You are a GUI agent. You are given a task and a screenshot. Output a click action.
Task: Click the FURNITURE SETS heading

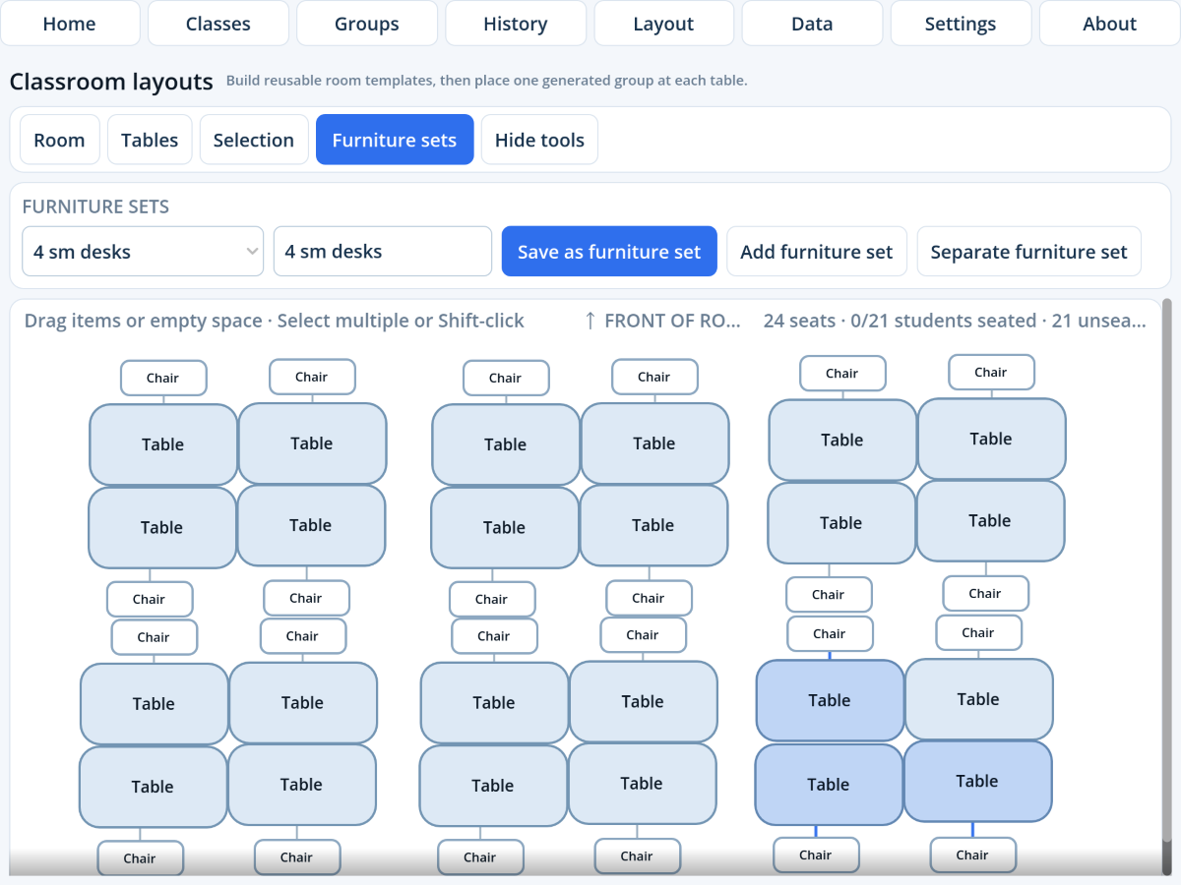(95, 206)
